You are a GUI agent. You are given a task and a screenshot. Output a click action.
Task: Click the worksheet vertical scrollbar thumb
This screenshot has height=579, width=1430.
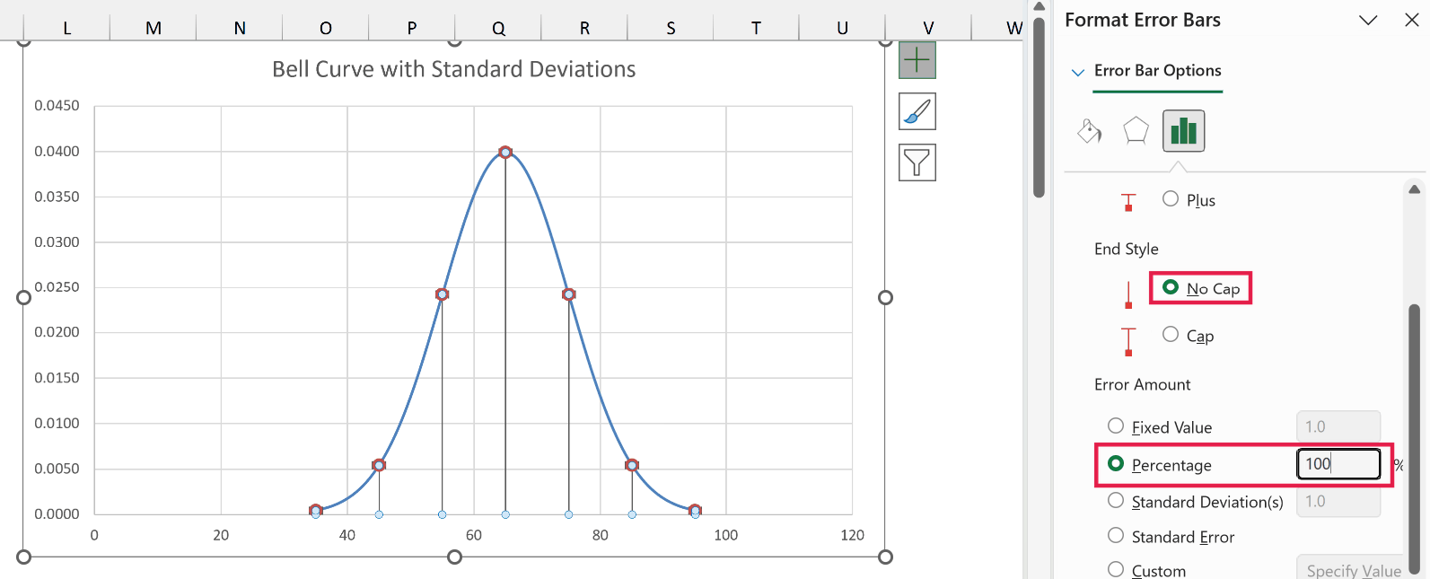[x=1039, y=106]
